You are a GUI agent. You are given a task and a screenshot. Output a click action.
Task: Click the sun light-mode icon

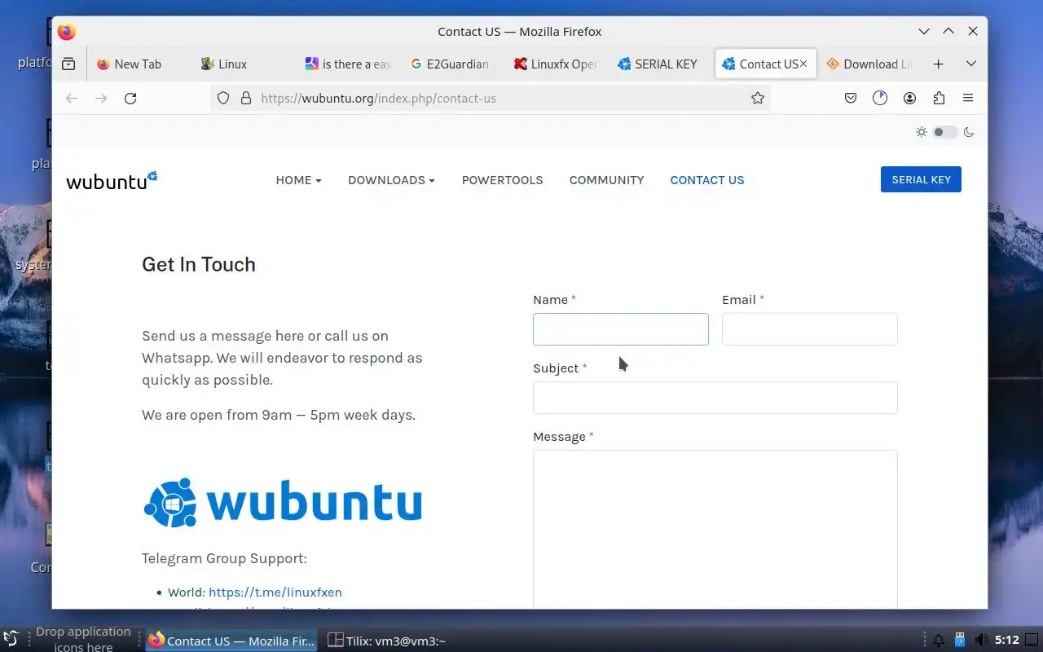coord(922,132)
